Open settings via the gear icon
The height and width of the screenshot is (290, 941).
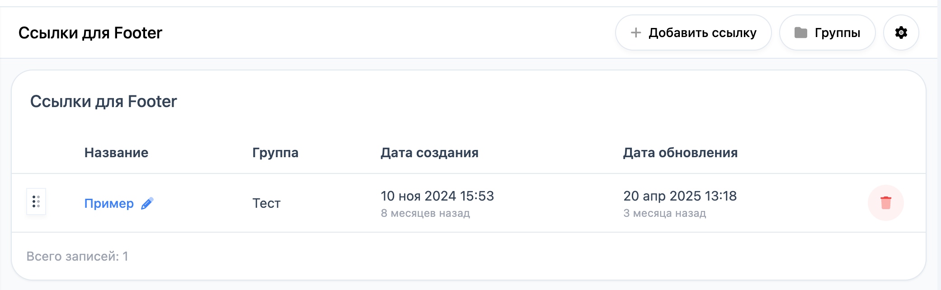901,33
